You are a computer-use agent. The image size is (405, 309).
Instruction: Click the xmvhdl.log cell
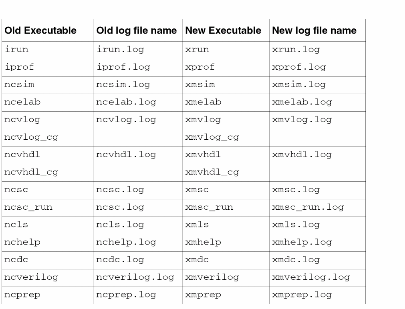tap(302, 154)
